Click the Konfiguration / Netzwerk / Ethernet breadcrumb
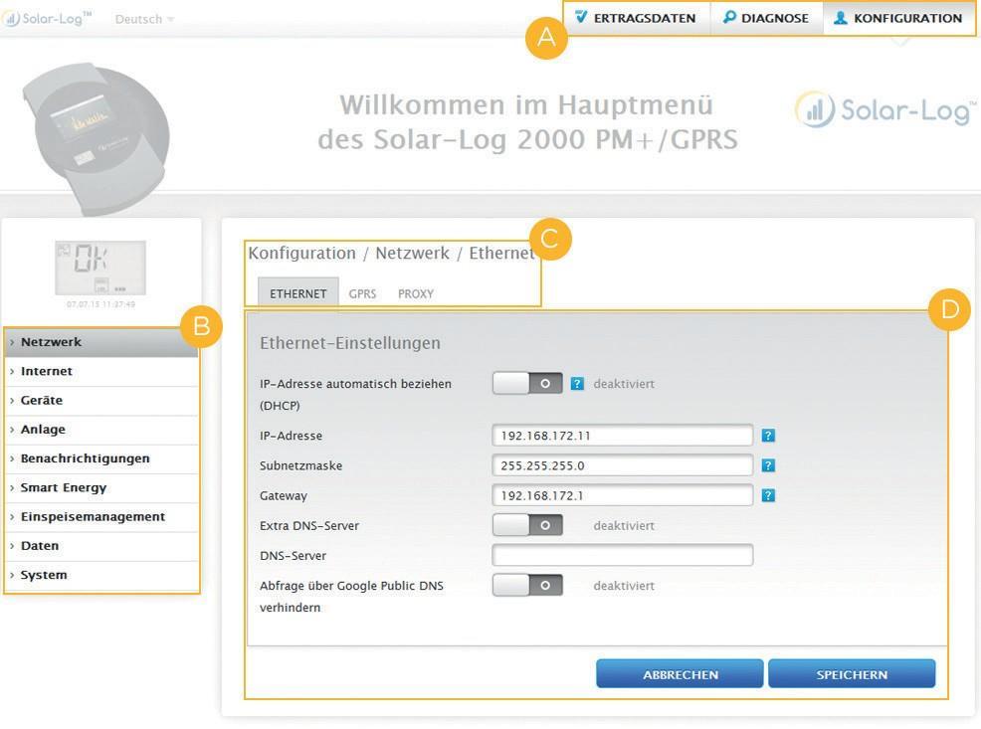This screenshot has width=981, height=729. 392,254
